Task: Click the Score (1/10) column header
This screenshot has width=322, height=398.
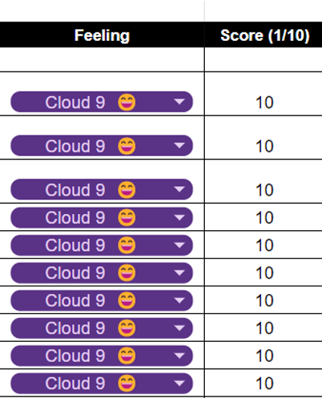Action: [263, 35]
